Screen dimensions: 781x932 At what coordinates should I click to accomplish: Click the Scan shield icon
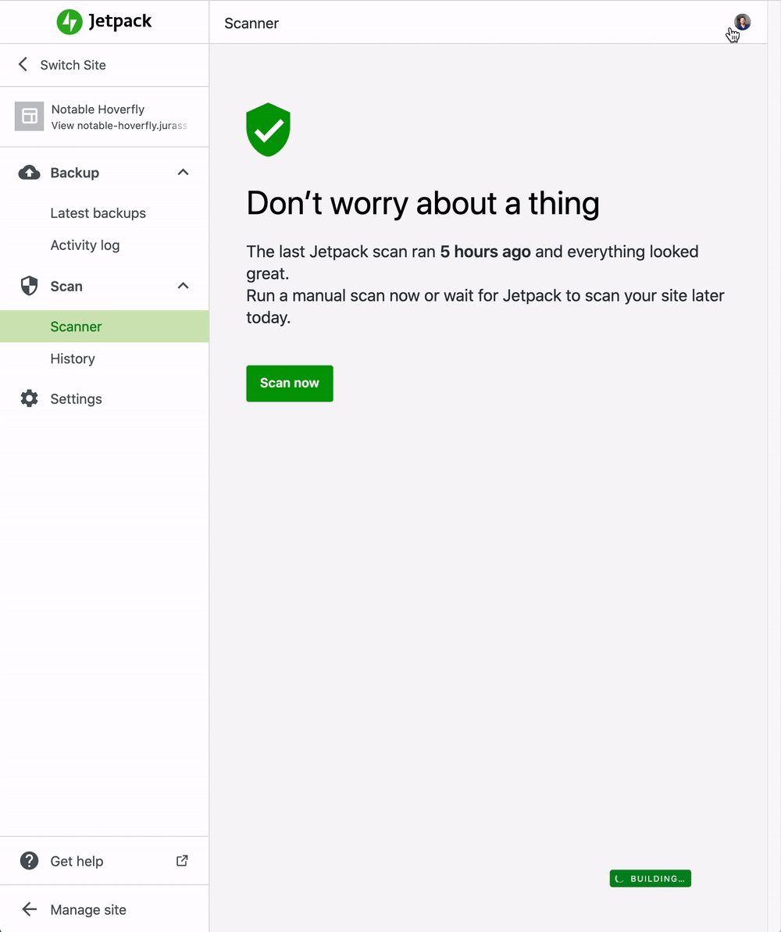29,286
